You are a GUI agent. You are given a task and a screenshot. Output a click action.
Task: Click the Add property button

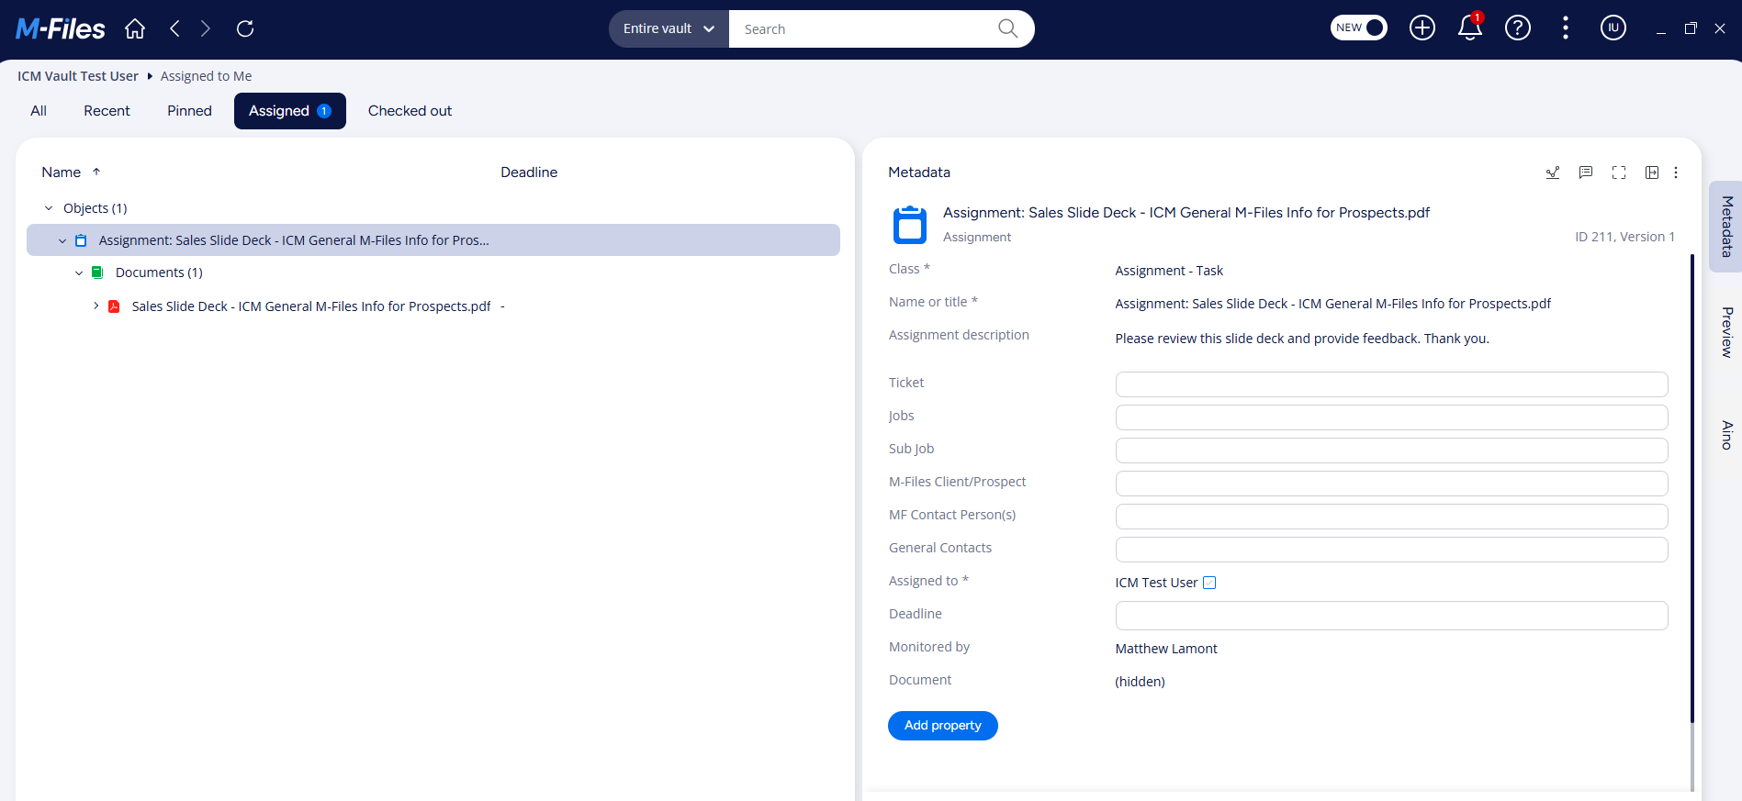pos(943,726)
